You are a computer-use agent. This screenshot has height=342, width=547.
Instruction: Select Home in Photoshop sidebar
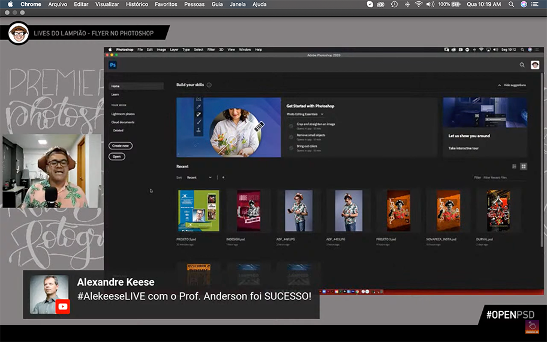136,86
